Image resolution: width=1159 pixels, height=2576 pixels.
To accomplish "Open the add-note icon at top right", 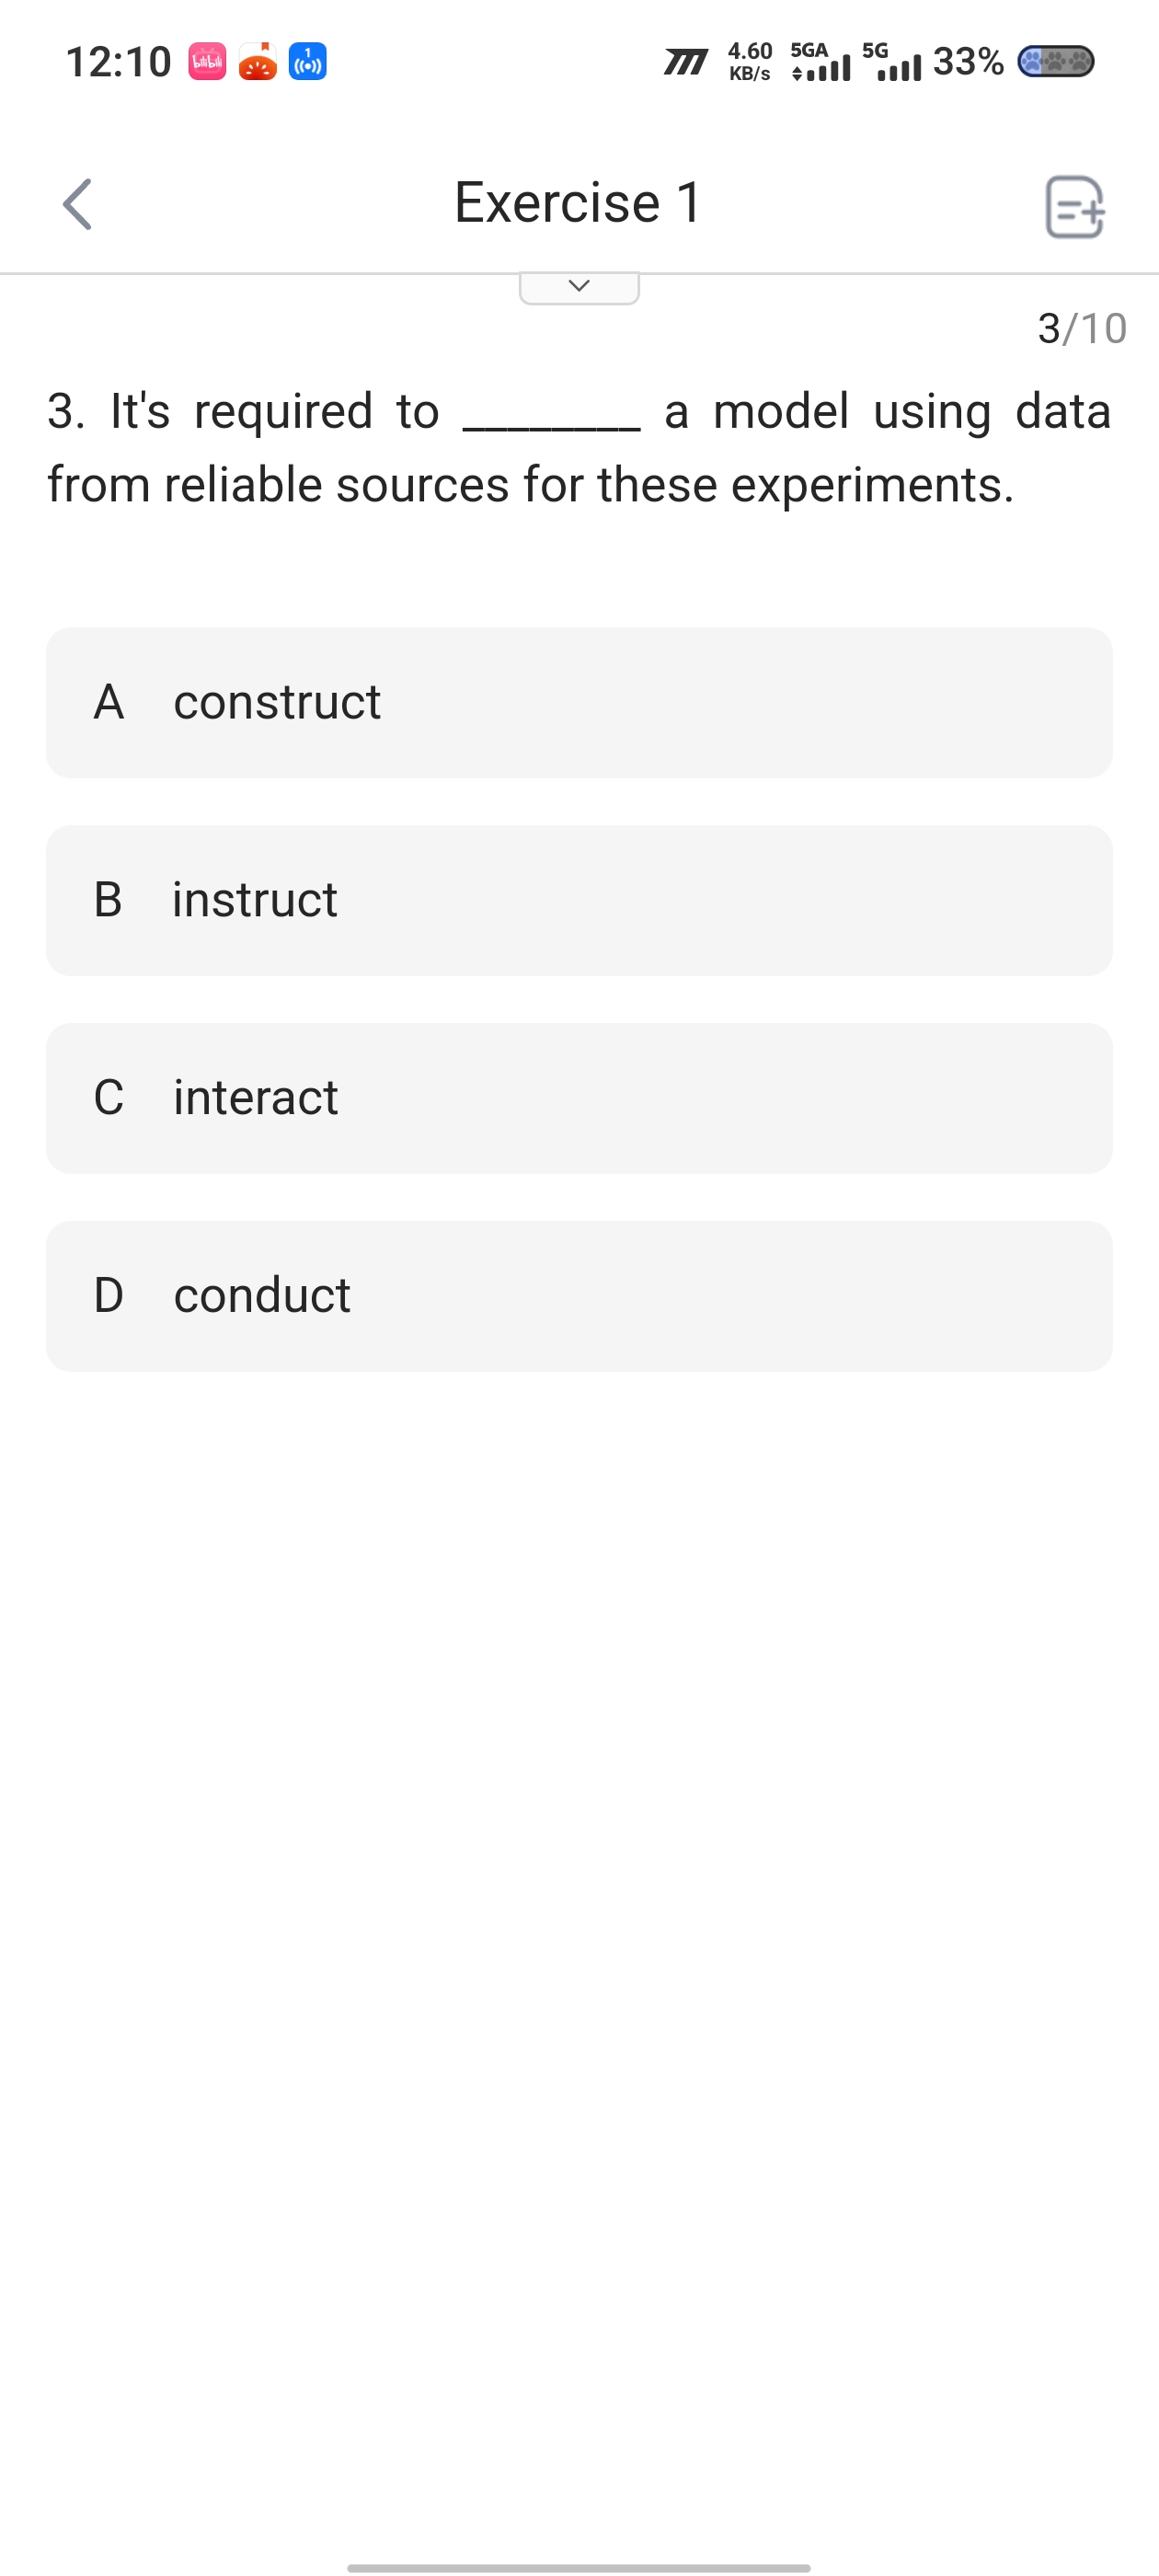I will 1075,207.
